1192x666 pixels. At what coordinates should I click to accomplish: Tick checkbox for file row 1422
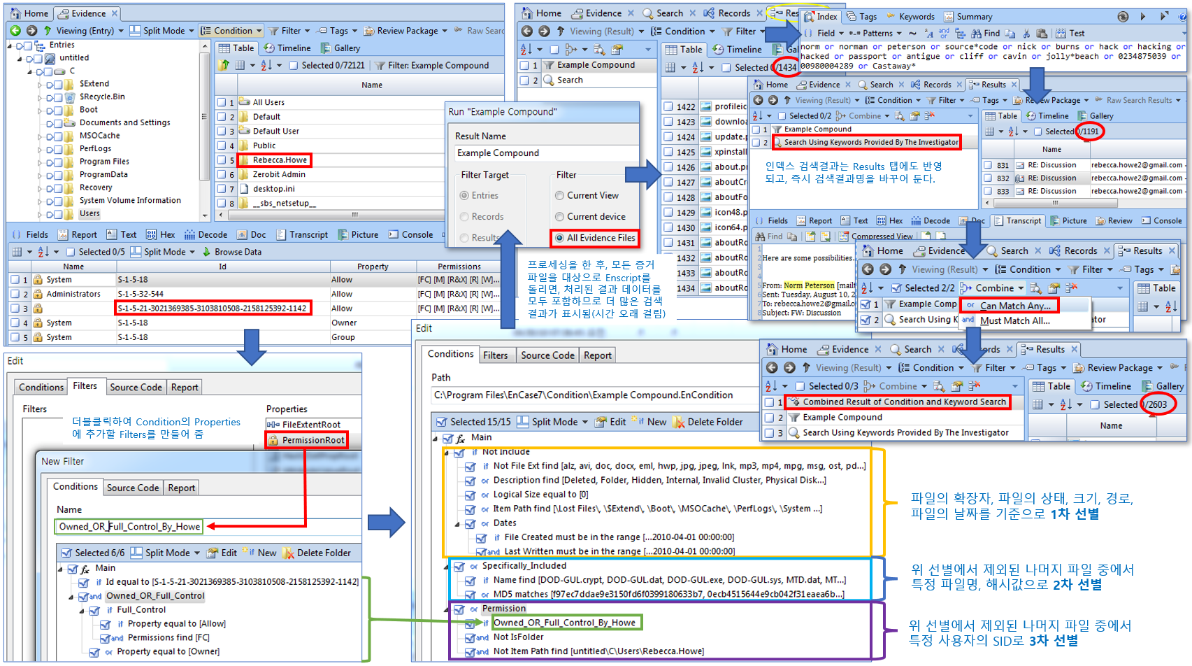coord(668,107)
